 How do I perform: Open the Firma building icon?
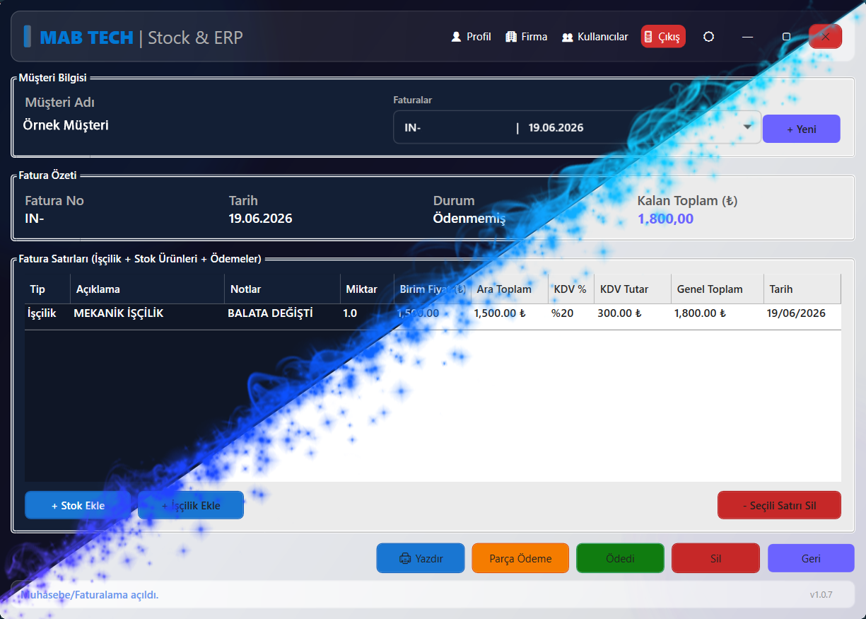tap(511, 37)
